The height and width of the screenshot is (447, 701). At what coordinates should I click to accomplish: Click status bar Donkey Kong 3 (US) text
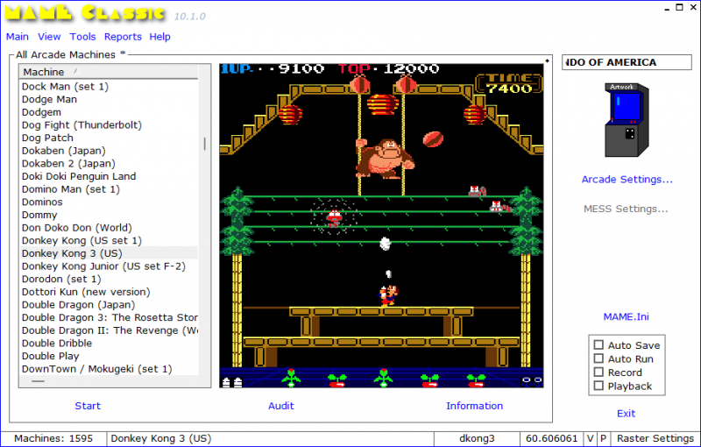(161, 438)
